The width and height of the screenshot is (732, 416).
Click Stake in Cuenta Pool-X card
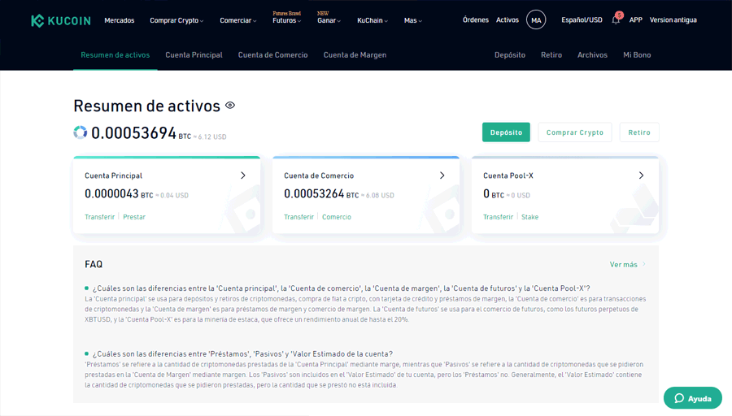coord(529,217)
